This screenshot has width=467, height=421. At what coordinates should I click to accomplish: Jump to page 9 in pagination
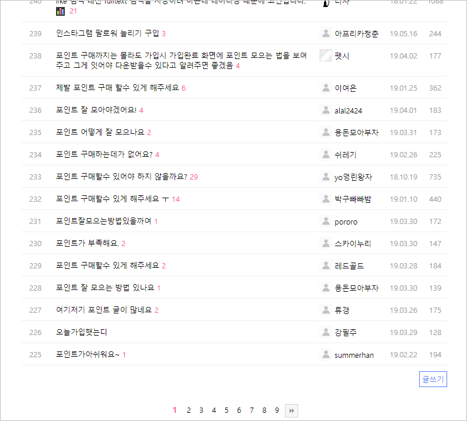[277, 410]
